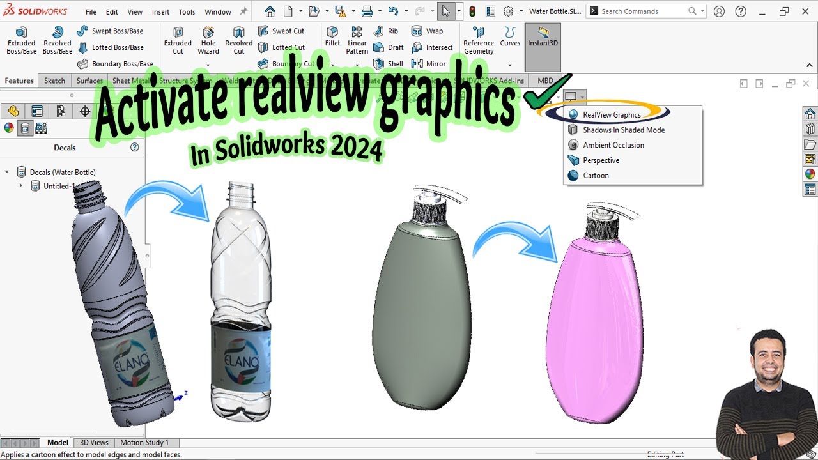The width and height of the screenshot is (818, 460).
Task: Select the Rib feature tool
Action: point(386,31)
